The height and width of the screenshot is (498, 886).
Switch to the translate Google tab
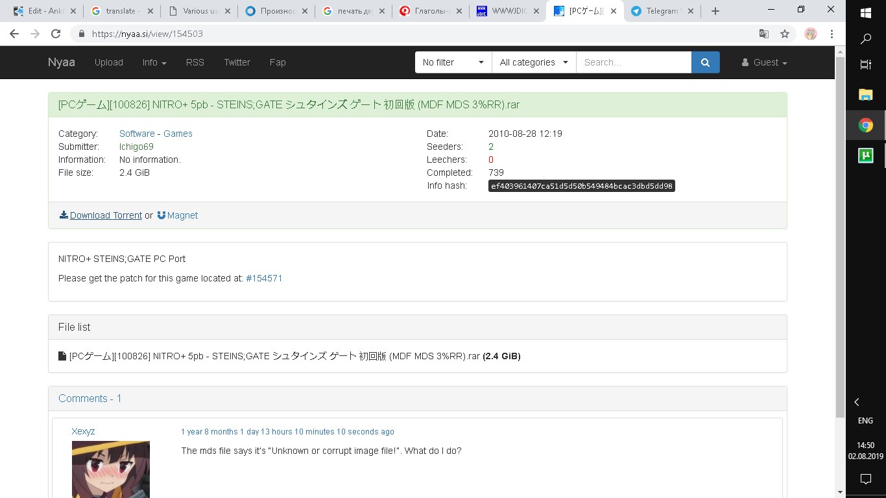(x=122, y=11)
